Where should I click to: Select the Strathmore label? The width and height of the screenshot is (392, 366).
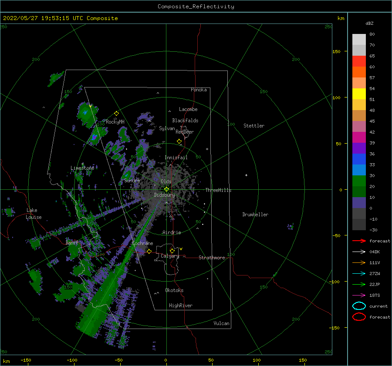[212, 258]
